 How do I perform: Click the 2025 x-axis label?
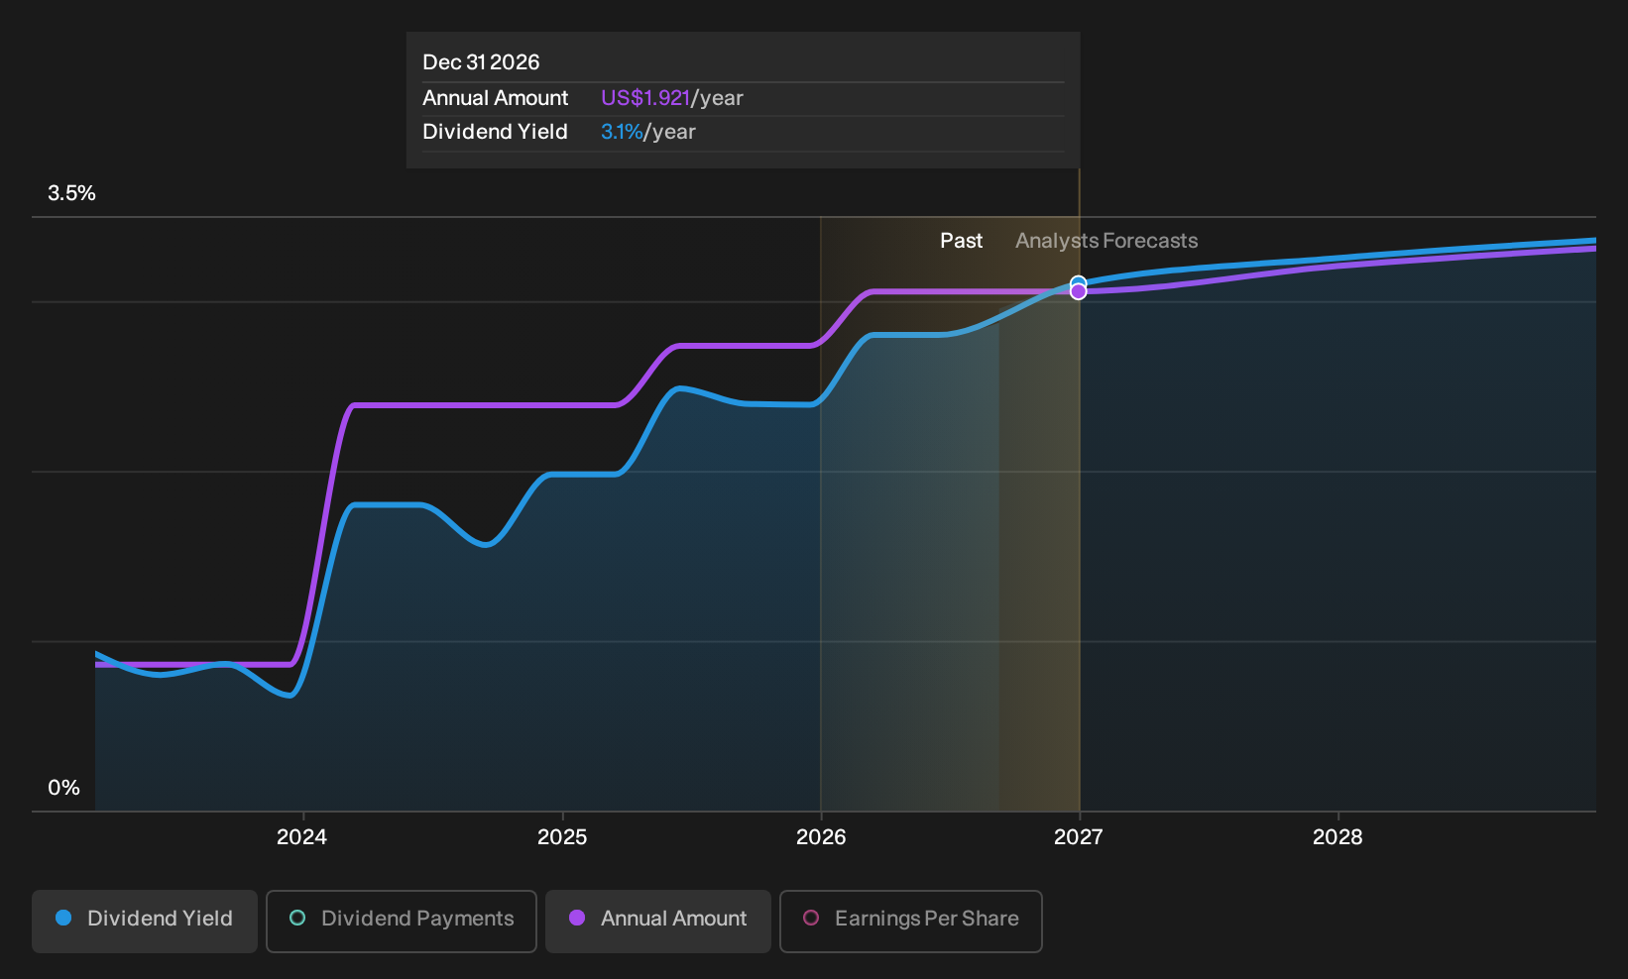[x=562, y=837]
